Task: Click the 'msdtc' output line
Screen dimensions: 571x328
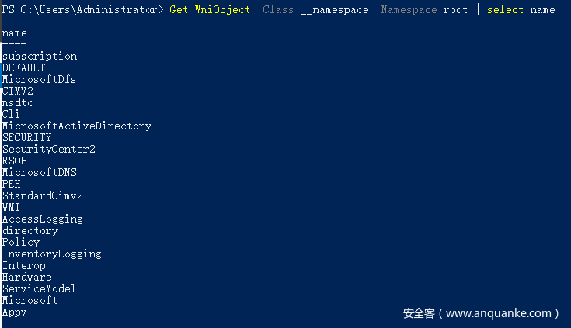Action: [x=18, y=102]
